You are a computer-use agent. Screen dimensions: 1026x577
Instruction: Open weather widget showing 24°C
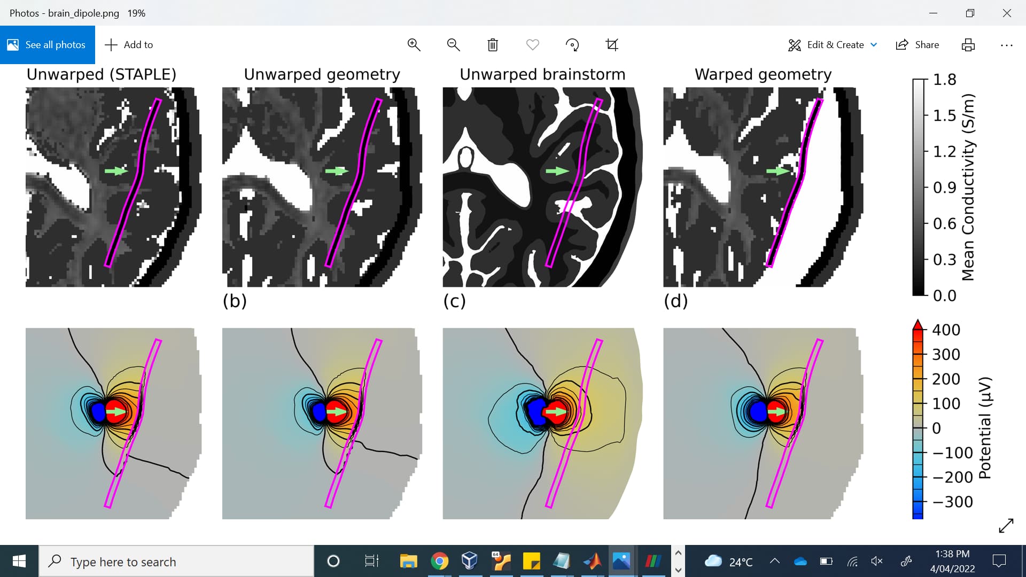click(728, 562)
